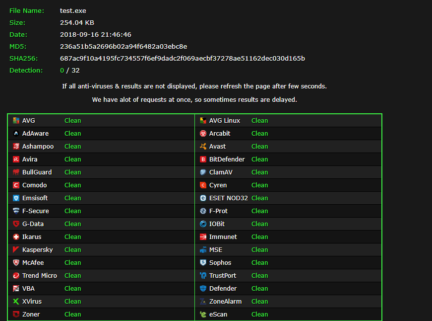
Task: Click the detection count 0 / 32
Action: click(x=70, y=70)
